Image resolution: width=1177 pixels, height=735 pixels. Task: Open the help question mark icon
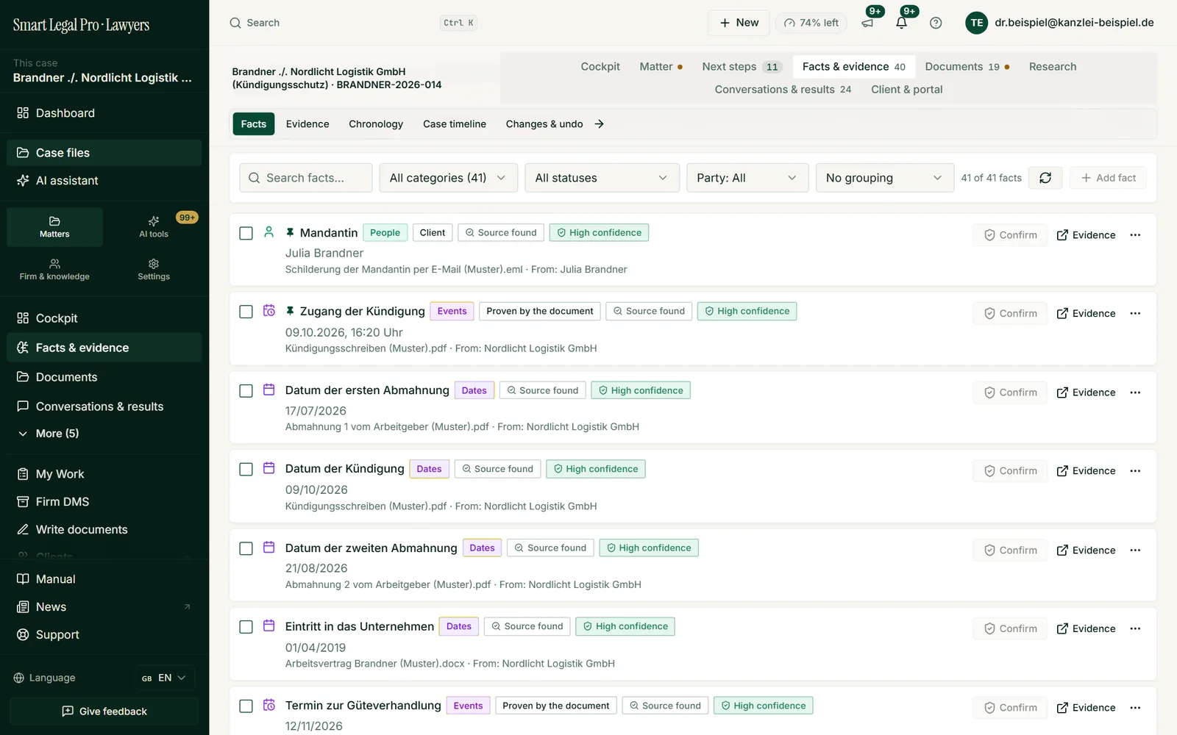pos(936,23)
